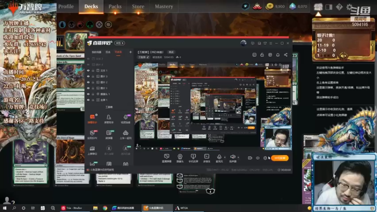Viewport: 377px width, 212px height.
Task: Hide the 图片 1 source layer
Action: 88,88
